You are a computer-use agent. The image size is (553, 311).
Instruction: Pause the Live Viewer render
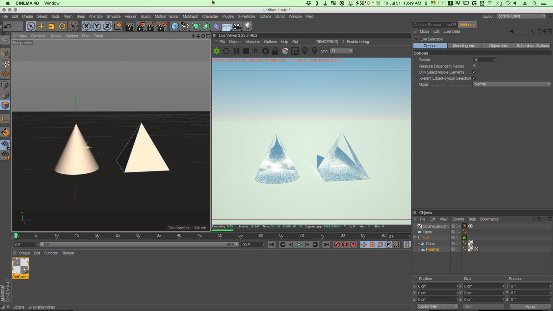pos(236,51)
